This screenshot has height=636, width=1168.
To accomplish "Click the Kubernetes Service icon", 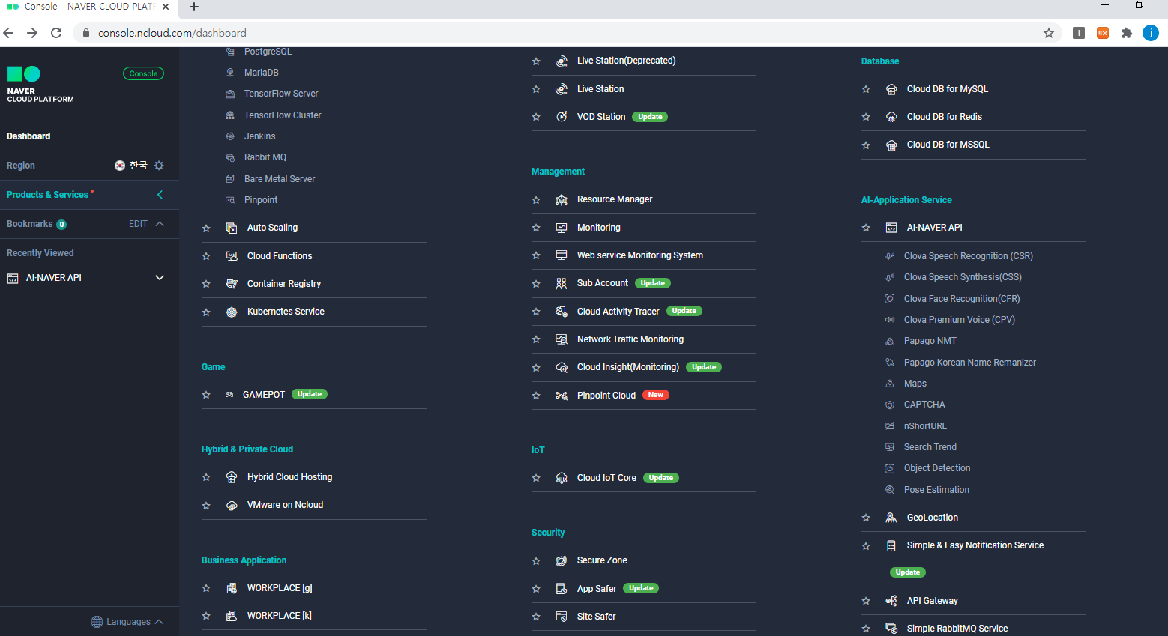I will (x=232, y=312).
